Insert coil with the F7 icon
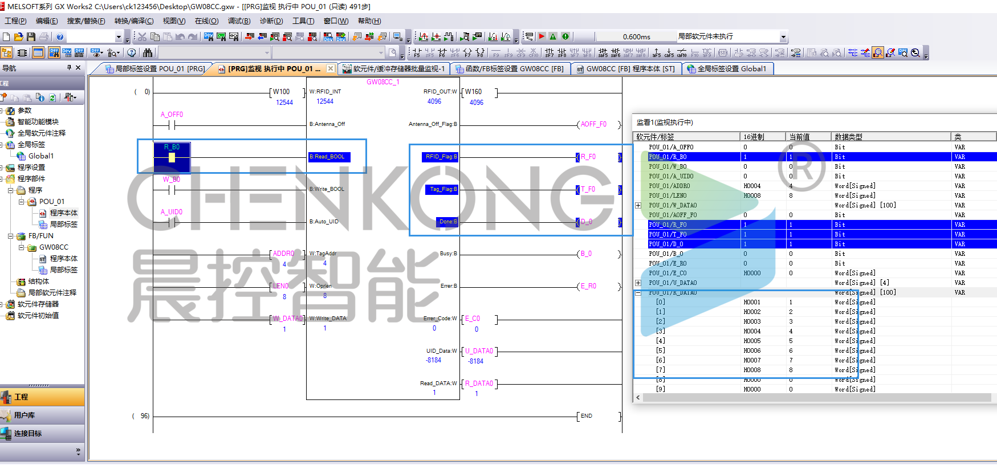The width and height of the screenshot is (997, 465). (467, 53)
